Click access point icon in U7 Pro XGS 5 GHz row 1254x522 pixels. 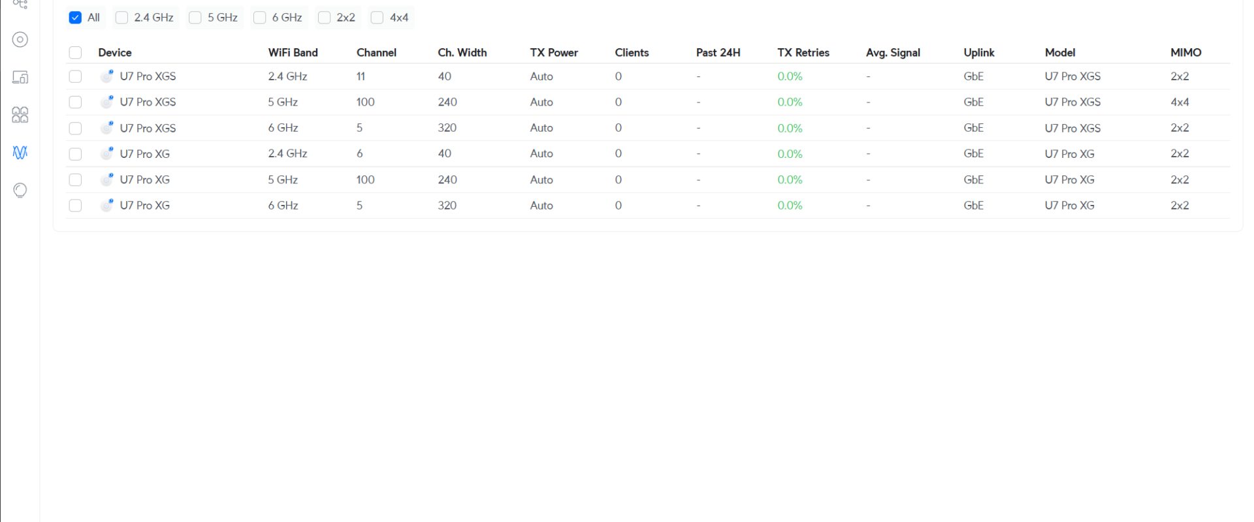pyautogui.click(x=106, y=102)
